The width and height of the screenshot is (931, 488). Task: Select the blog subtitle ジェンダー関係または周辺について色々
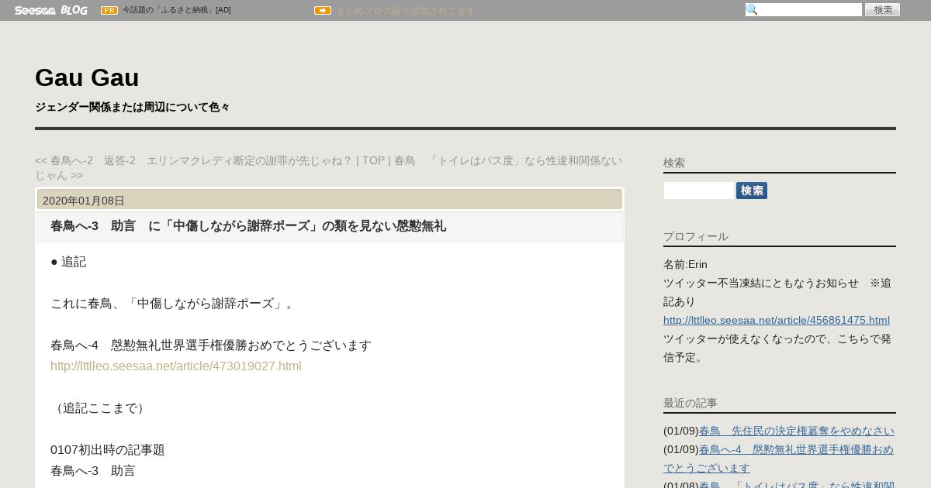(133, 107)
